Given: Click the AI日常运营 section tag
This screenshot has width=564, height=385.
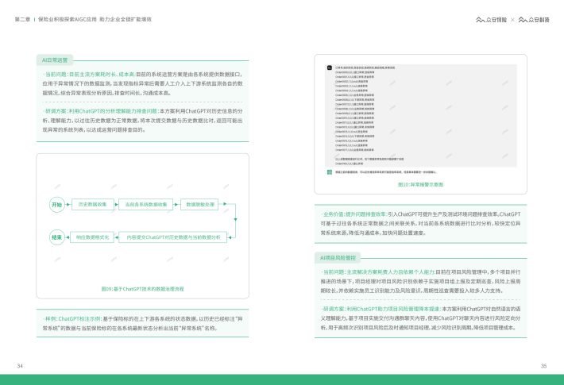Looking at the screenshot, I should coord(56,60).
